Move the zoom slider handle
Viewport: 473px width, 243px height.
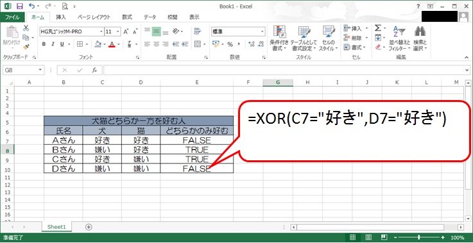click(x=418, y=237)
